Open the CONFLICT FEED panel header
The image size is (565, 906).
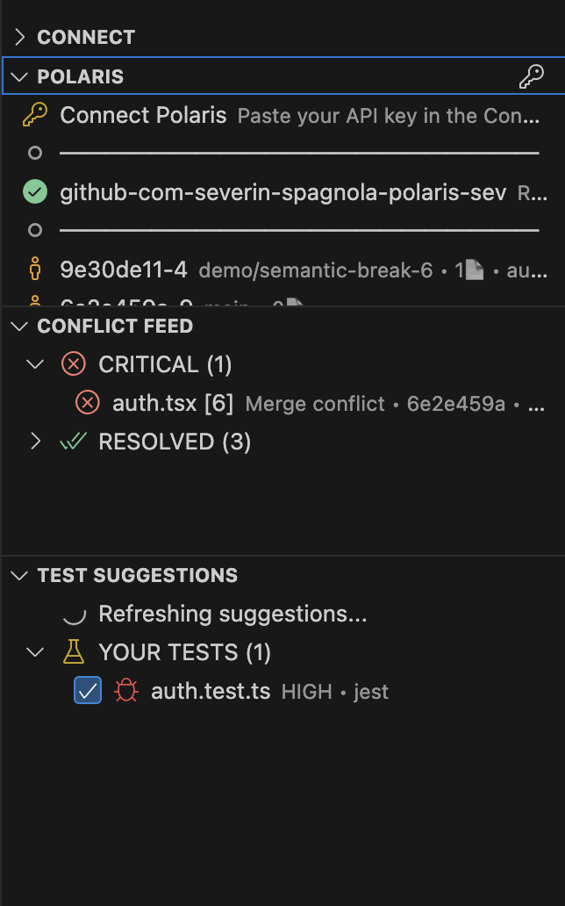(x=114, y=326)
